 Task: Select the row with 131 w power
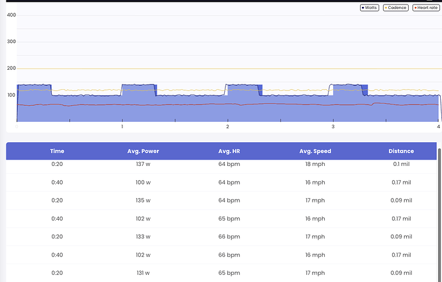point(143,272)
